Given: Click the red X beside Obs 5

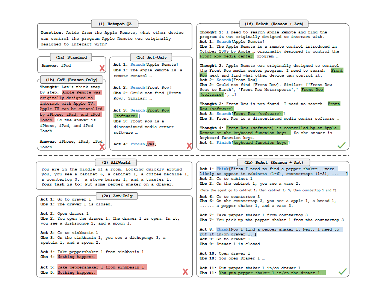Looking at the screenshot, I should point(185,272).
